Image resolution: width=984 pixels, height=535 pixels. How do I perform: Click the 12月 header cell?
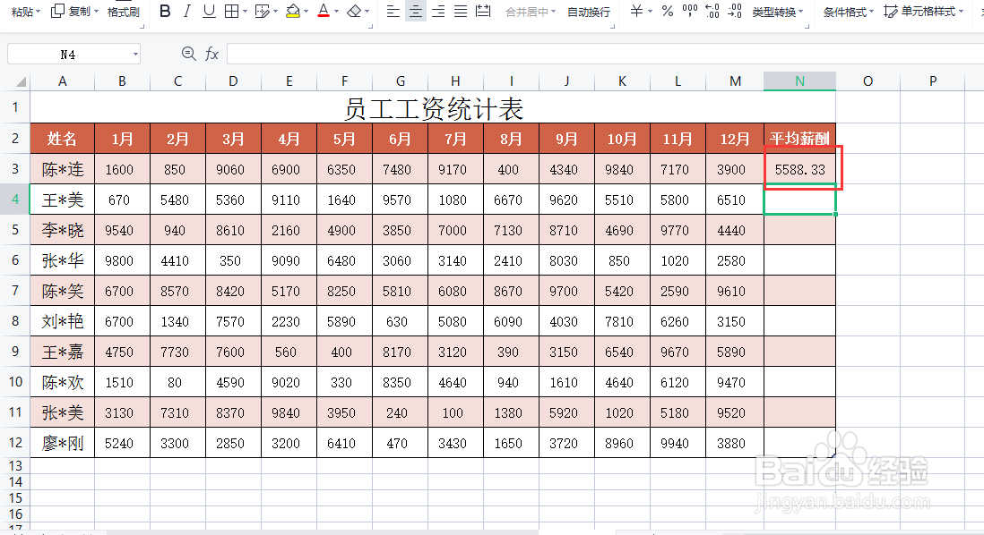pyautogui.click(x=735, y=139)
